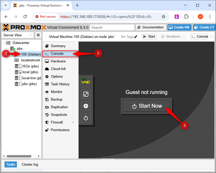Open the Backup menu item
Screen dimensions: 216x173
60,99
